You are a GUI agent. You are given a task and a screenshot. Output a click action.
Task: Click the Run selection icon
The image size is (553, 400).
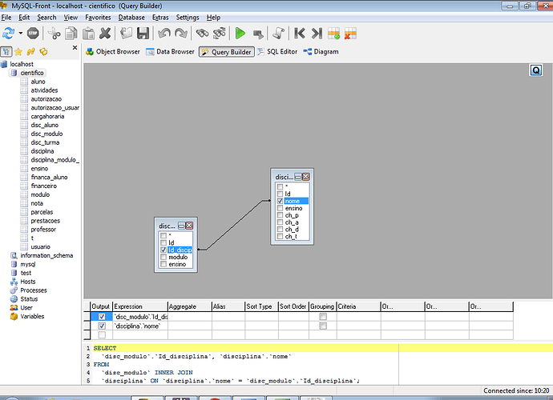[258, 34]
